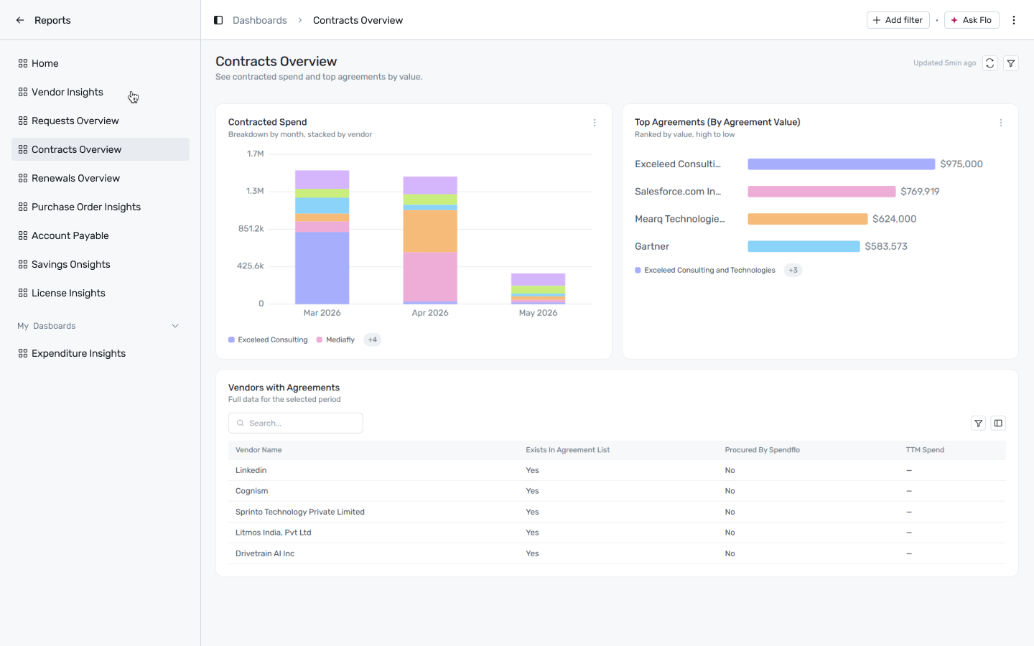This screenshot has width=1034, height=646.
Task: Open Savings Onsights dashboard
Action: [x=101, y=264]
